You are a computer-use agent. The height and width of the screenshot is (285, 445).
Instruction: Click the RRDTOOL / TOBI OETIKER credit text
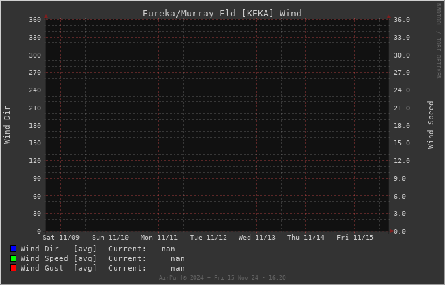[438, 41]
